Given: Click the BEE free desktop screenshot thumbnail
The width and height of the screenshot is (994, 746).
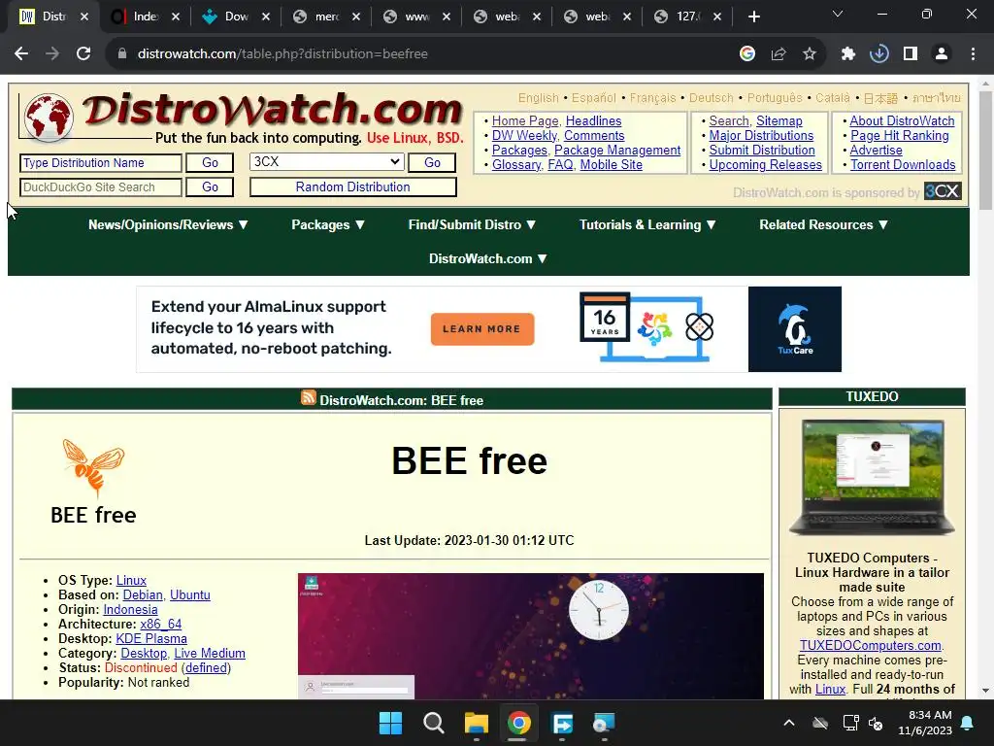Looking at the screenshot, I should tap(531, 636).
